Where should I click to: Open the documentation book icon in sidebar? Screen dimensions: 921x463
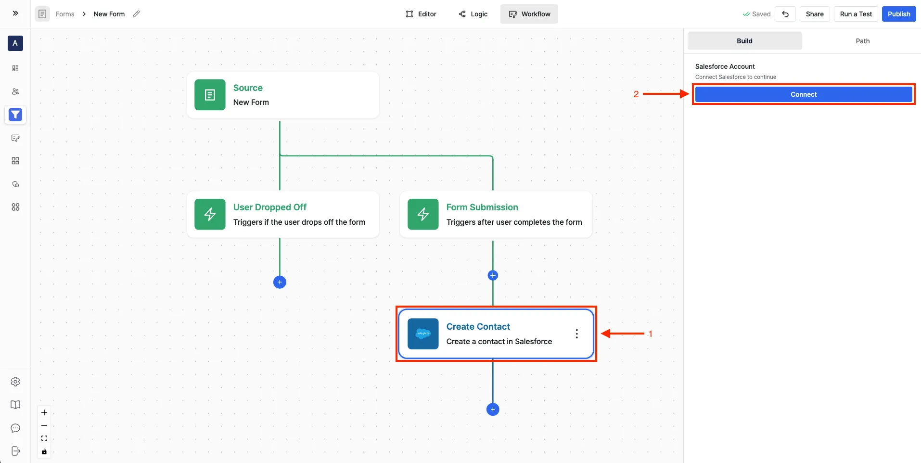click(x=15, y=405)
